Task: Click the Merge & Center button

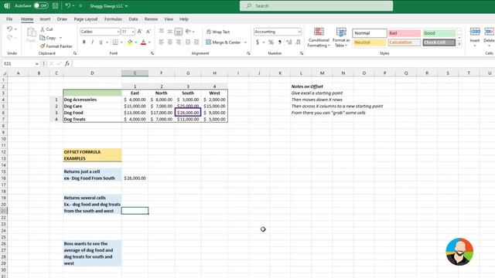Action: click(224, 42)
